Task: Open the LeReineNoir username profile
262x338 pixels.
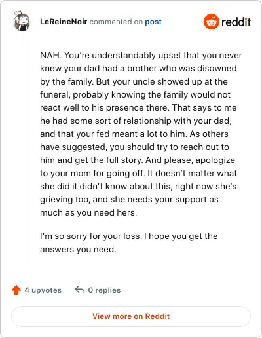Action: (64, 22)
